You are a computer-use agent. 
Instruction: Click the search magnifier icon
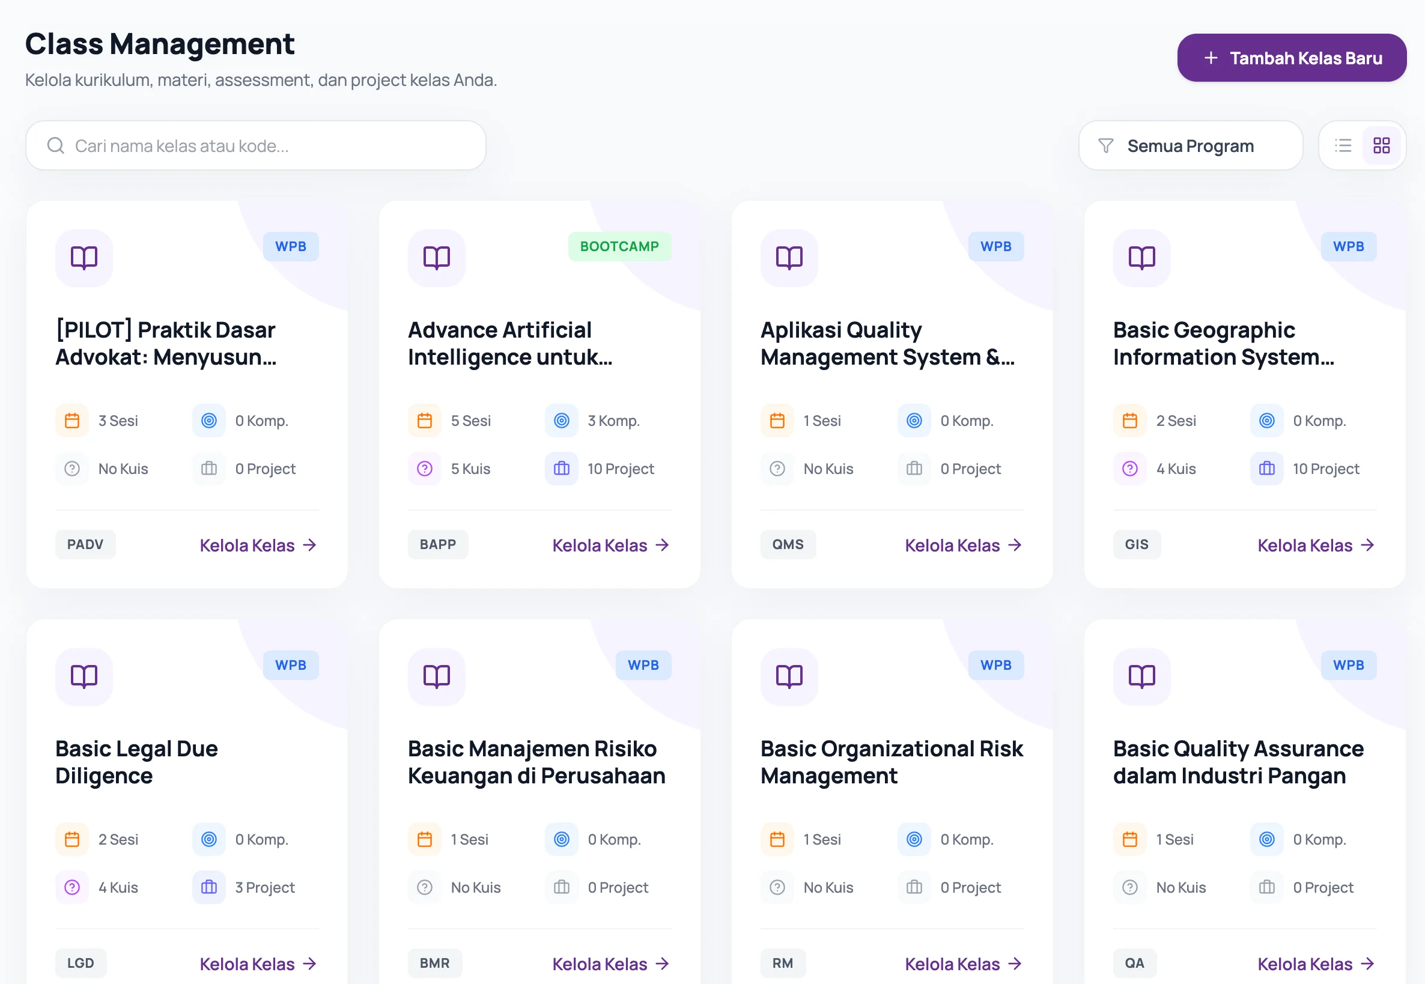pyautogui.click(x=55, y=145)
